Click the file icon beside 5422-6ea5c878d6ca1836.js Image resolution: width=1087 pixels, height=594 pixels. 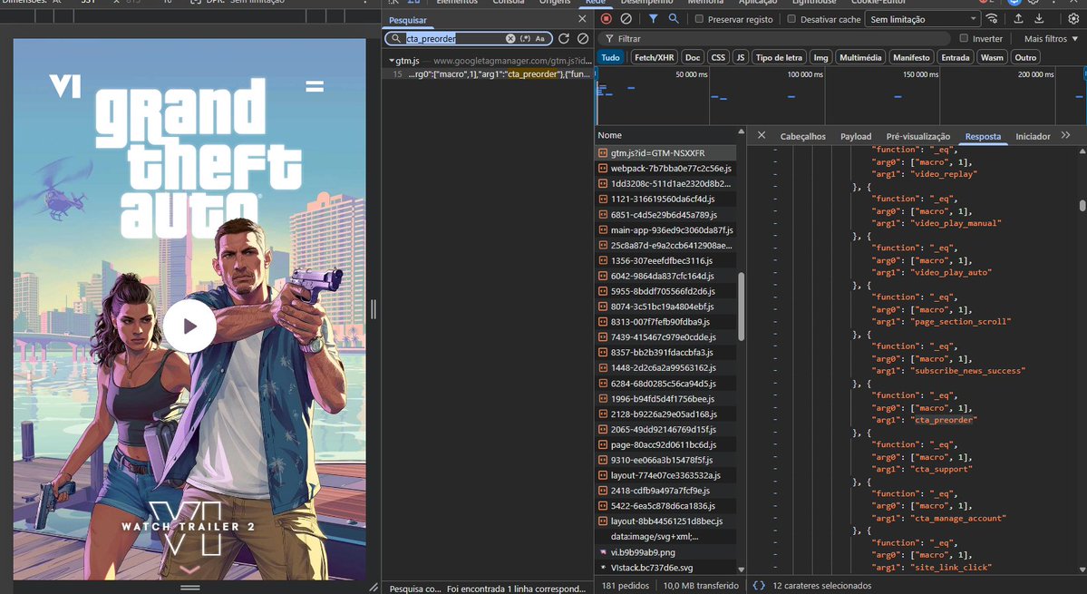[602, 505]
